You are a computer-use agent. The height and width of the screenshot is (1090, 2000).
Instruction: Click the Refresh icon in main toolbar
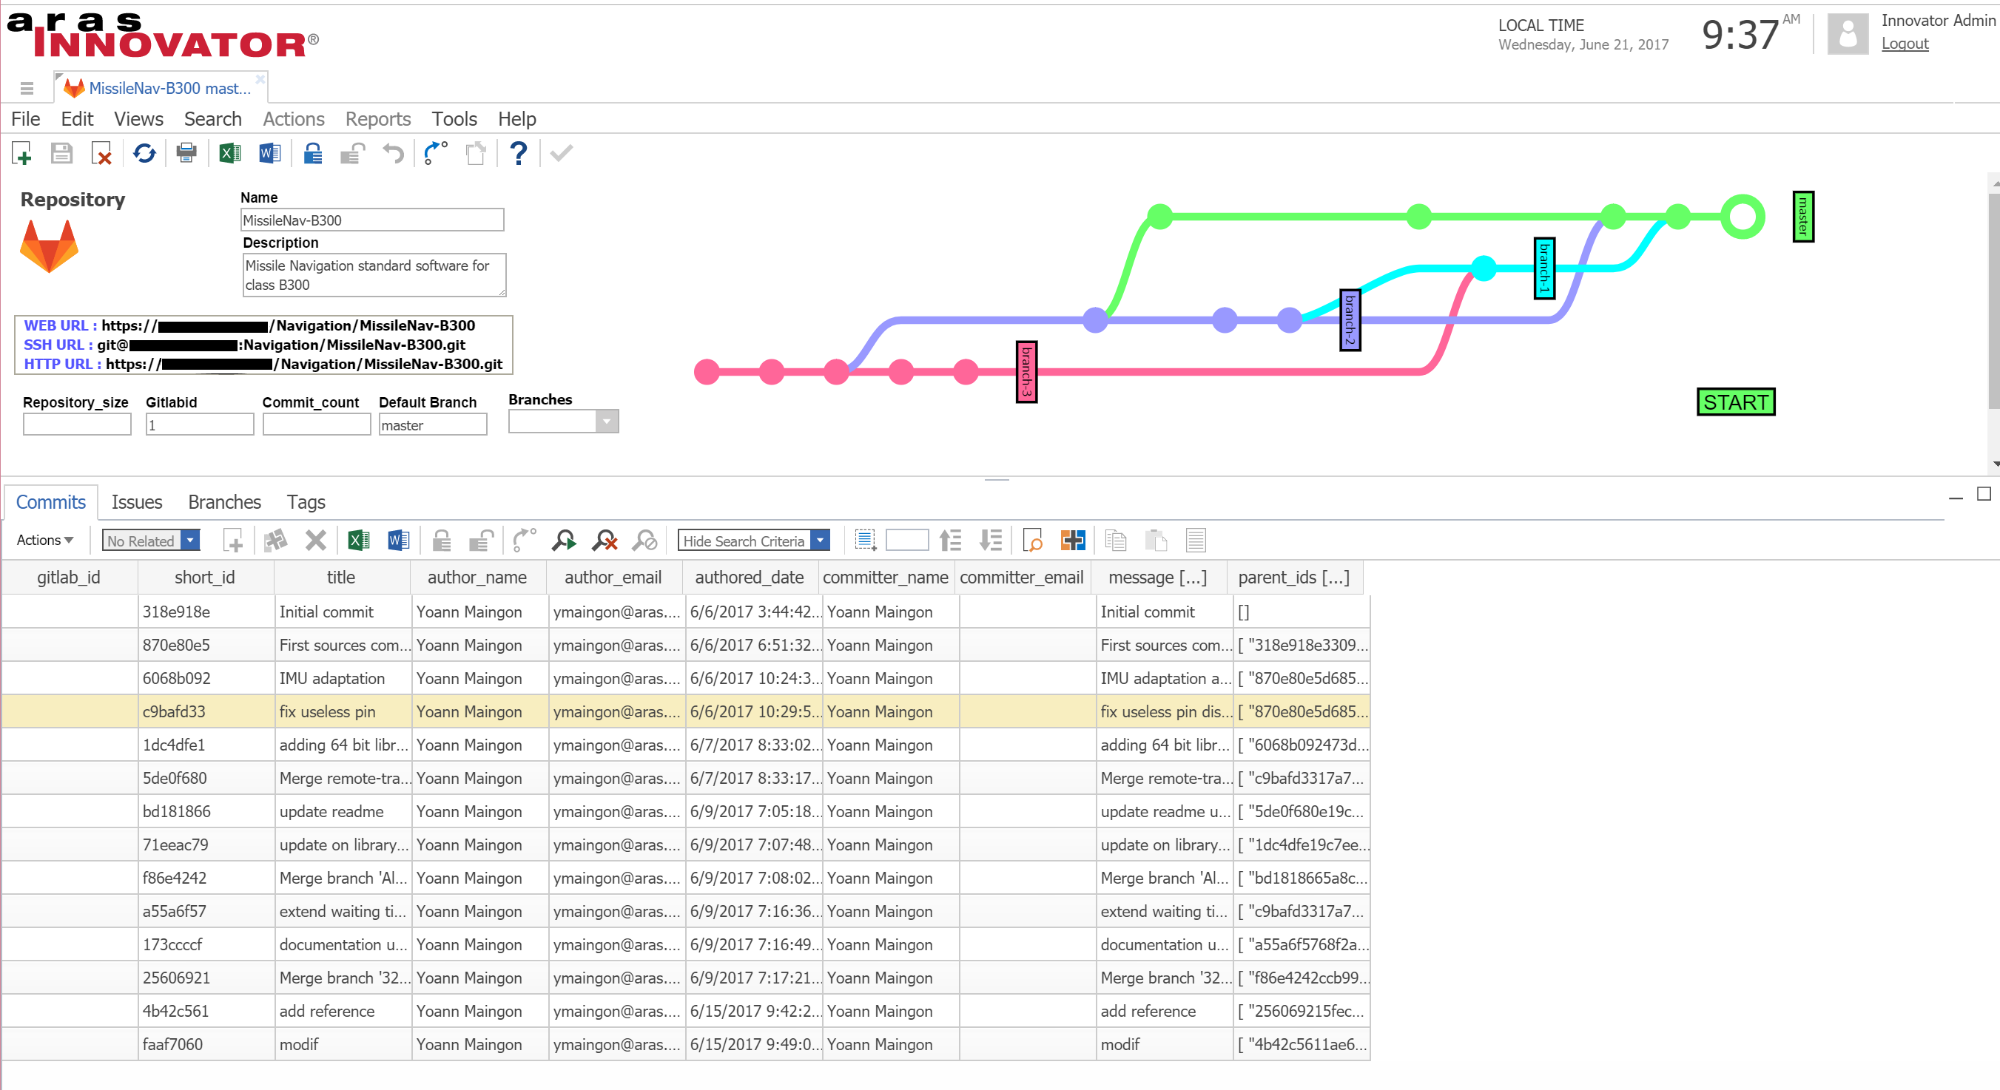coord(144,154)
